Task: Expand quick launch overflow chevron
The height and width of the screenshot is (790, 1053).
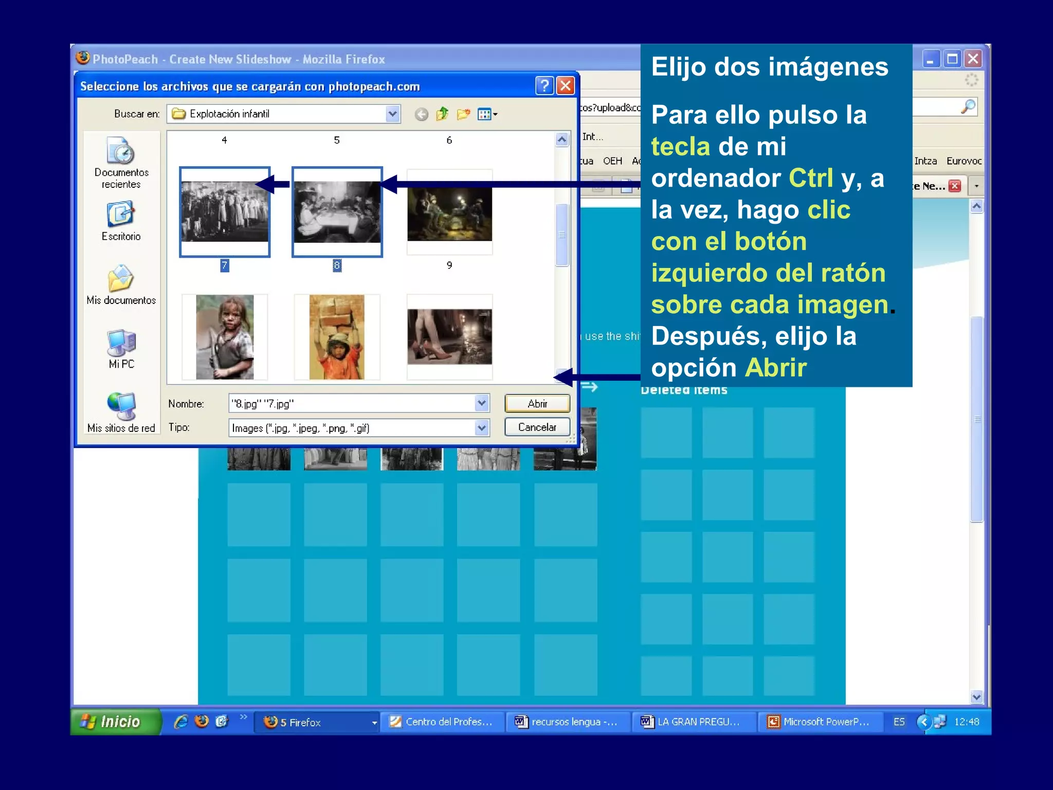Action: (x=243, y=717)
